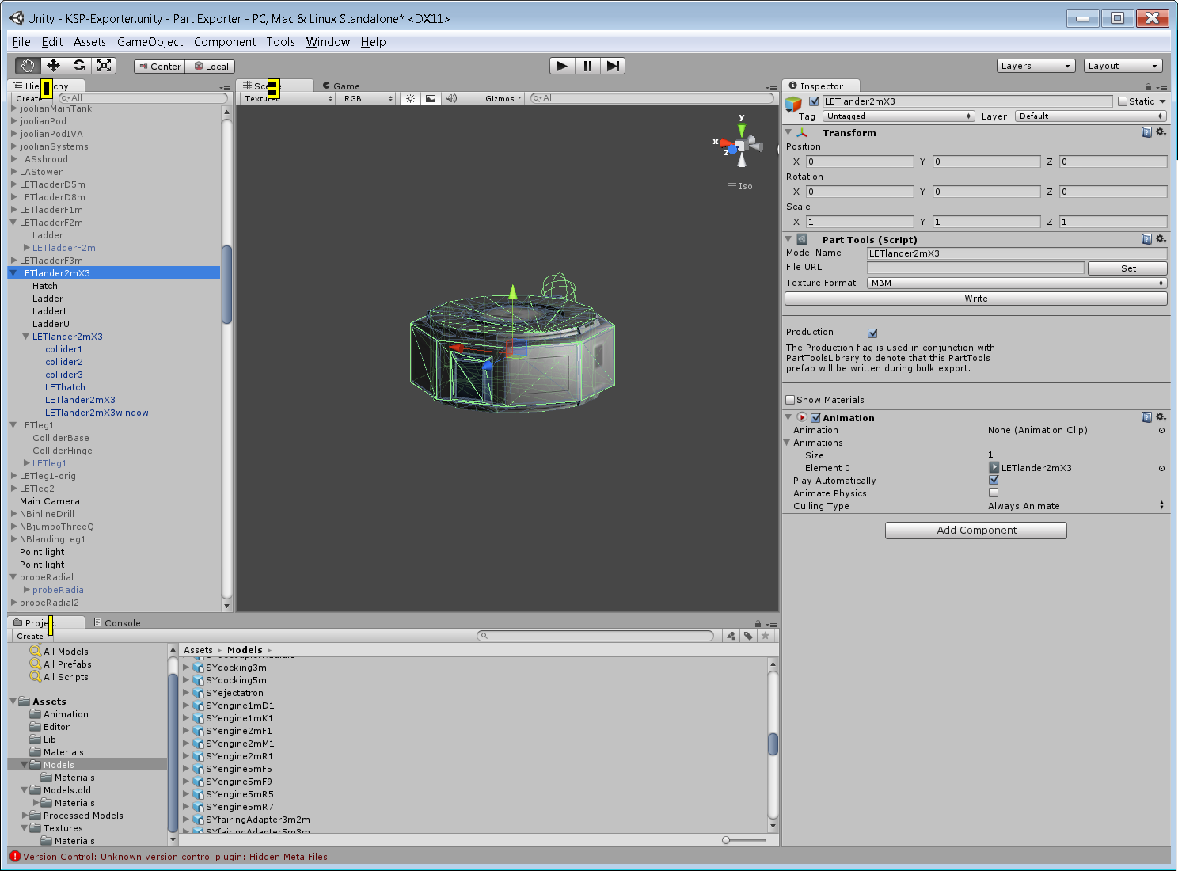
Task: Open Culling Type dropdown Always Animate
Action: [1077, 506]
